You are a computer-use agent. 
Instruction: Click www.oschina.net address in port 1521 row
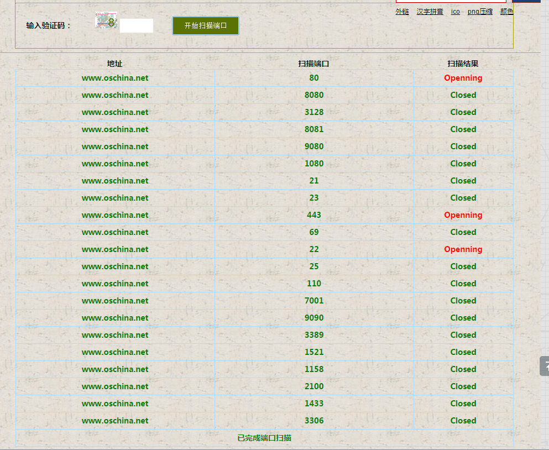pos(115,352)
